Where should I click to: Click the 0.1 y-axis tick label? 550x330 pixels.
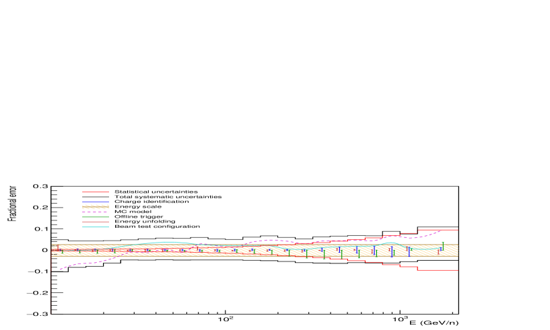click(x=40, y=229)
